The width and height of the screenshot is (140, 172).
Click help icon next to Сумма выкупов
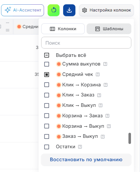(105, 64)
